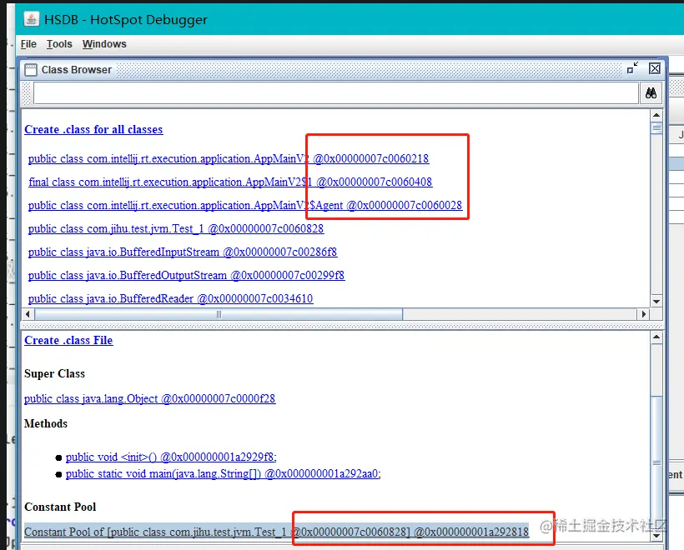The width and height of the screenshot is (684, 550).
Task: Click class list scroll down arrow
Action: pos(656,301)
